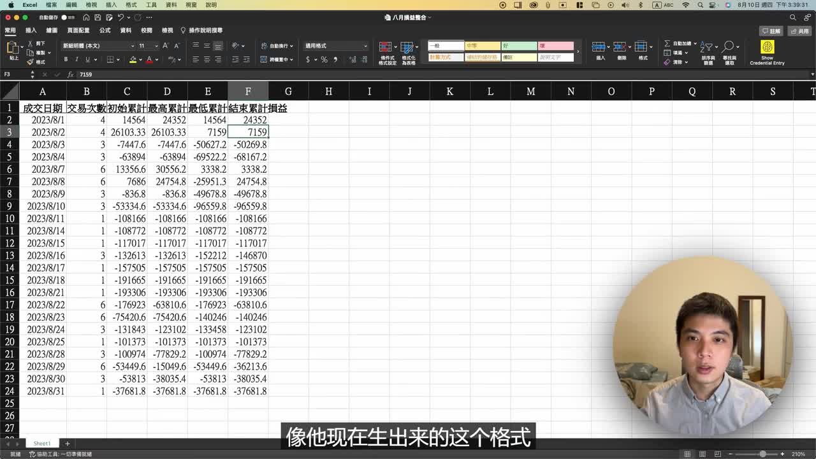Click the Save icon in title bar
This screenshot has width=816, height=459.
[x=96, y=17]
